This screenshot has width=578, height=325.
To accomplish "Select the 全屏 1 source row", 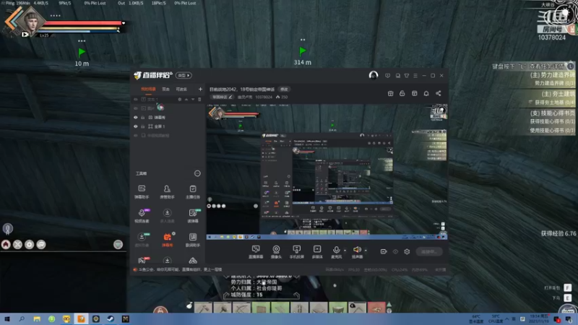I will [x=168, y=126].
